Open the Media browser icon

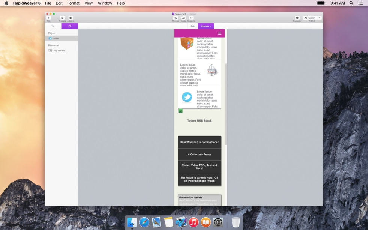tap(183, 18)
